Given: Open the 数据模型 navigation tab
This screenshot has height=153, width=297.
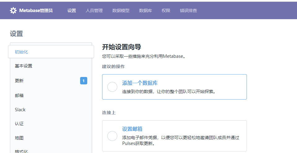Looking at the screenshot, I should point(121,11).
